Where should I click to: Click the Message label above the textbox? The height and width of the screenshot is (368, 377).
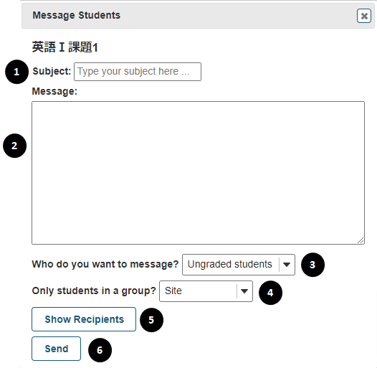click(x=54, y=91)
